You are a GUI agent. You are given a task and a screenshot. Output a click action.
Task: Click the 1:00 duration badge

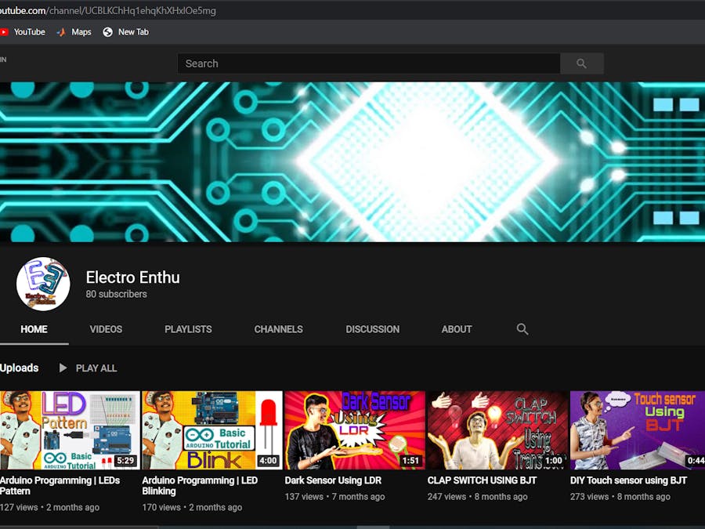(553, 461)
